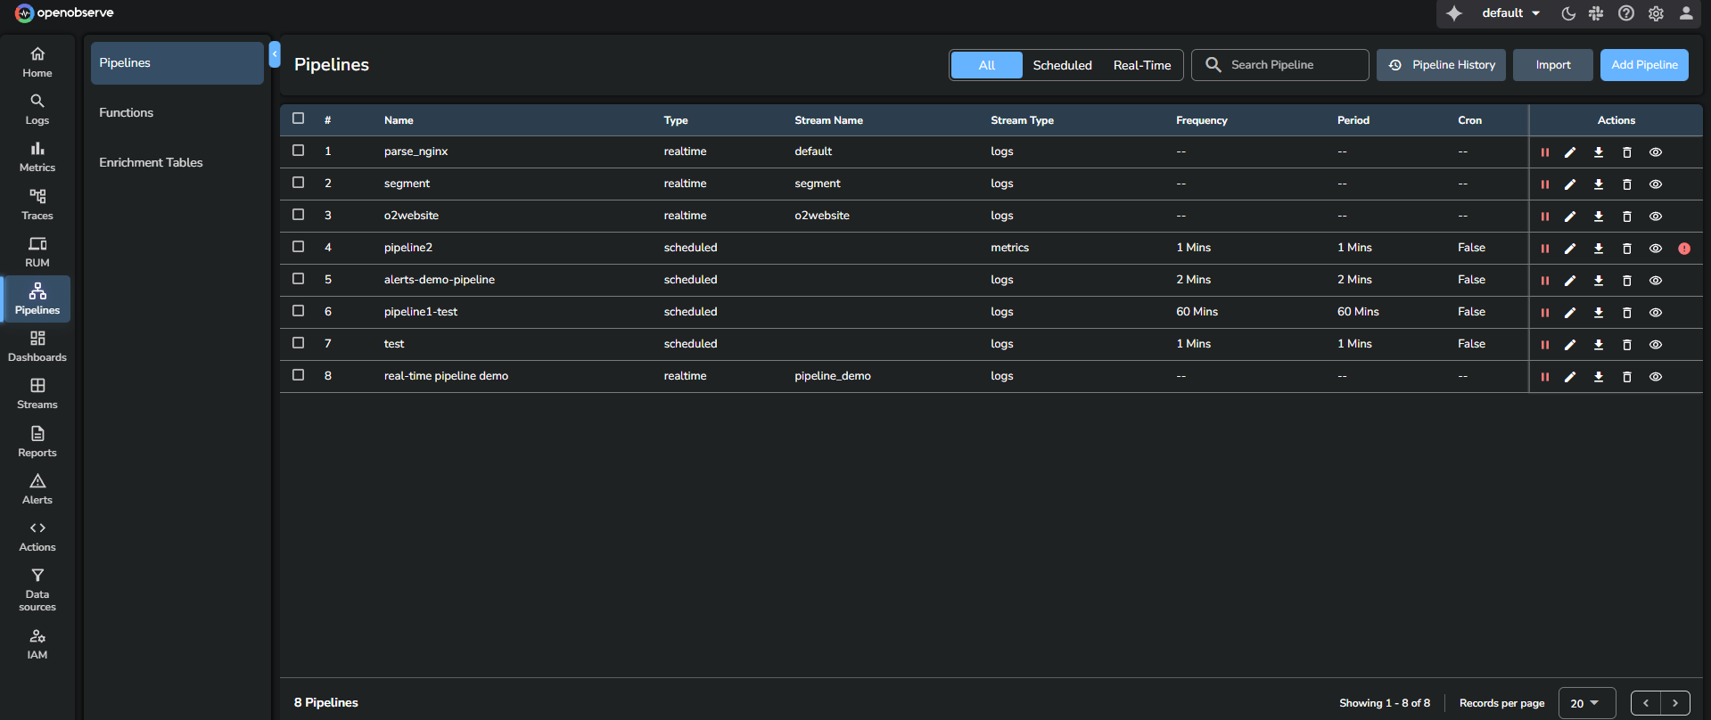
Task: Open the default organization dropdown
Action: pyautogui.click(x=1510, y=13)
